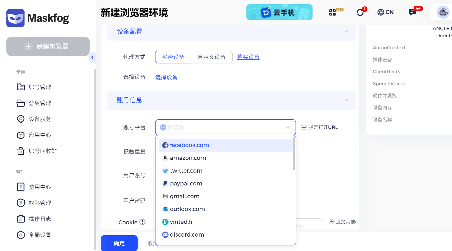Screen dimensions: 452x251
Task: Click the Maskfog mask logo icon
Action: (x=15, y=18)
